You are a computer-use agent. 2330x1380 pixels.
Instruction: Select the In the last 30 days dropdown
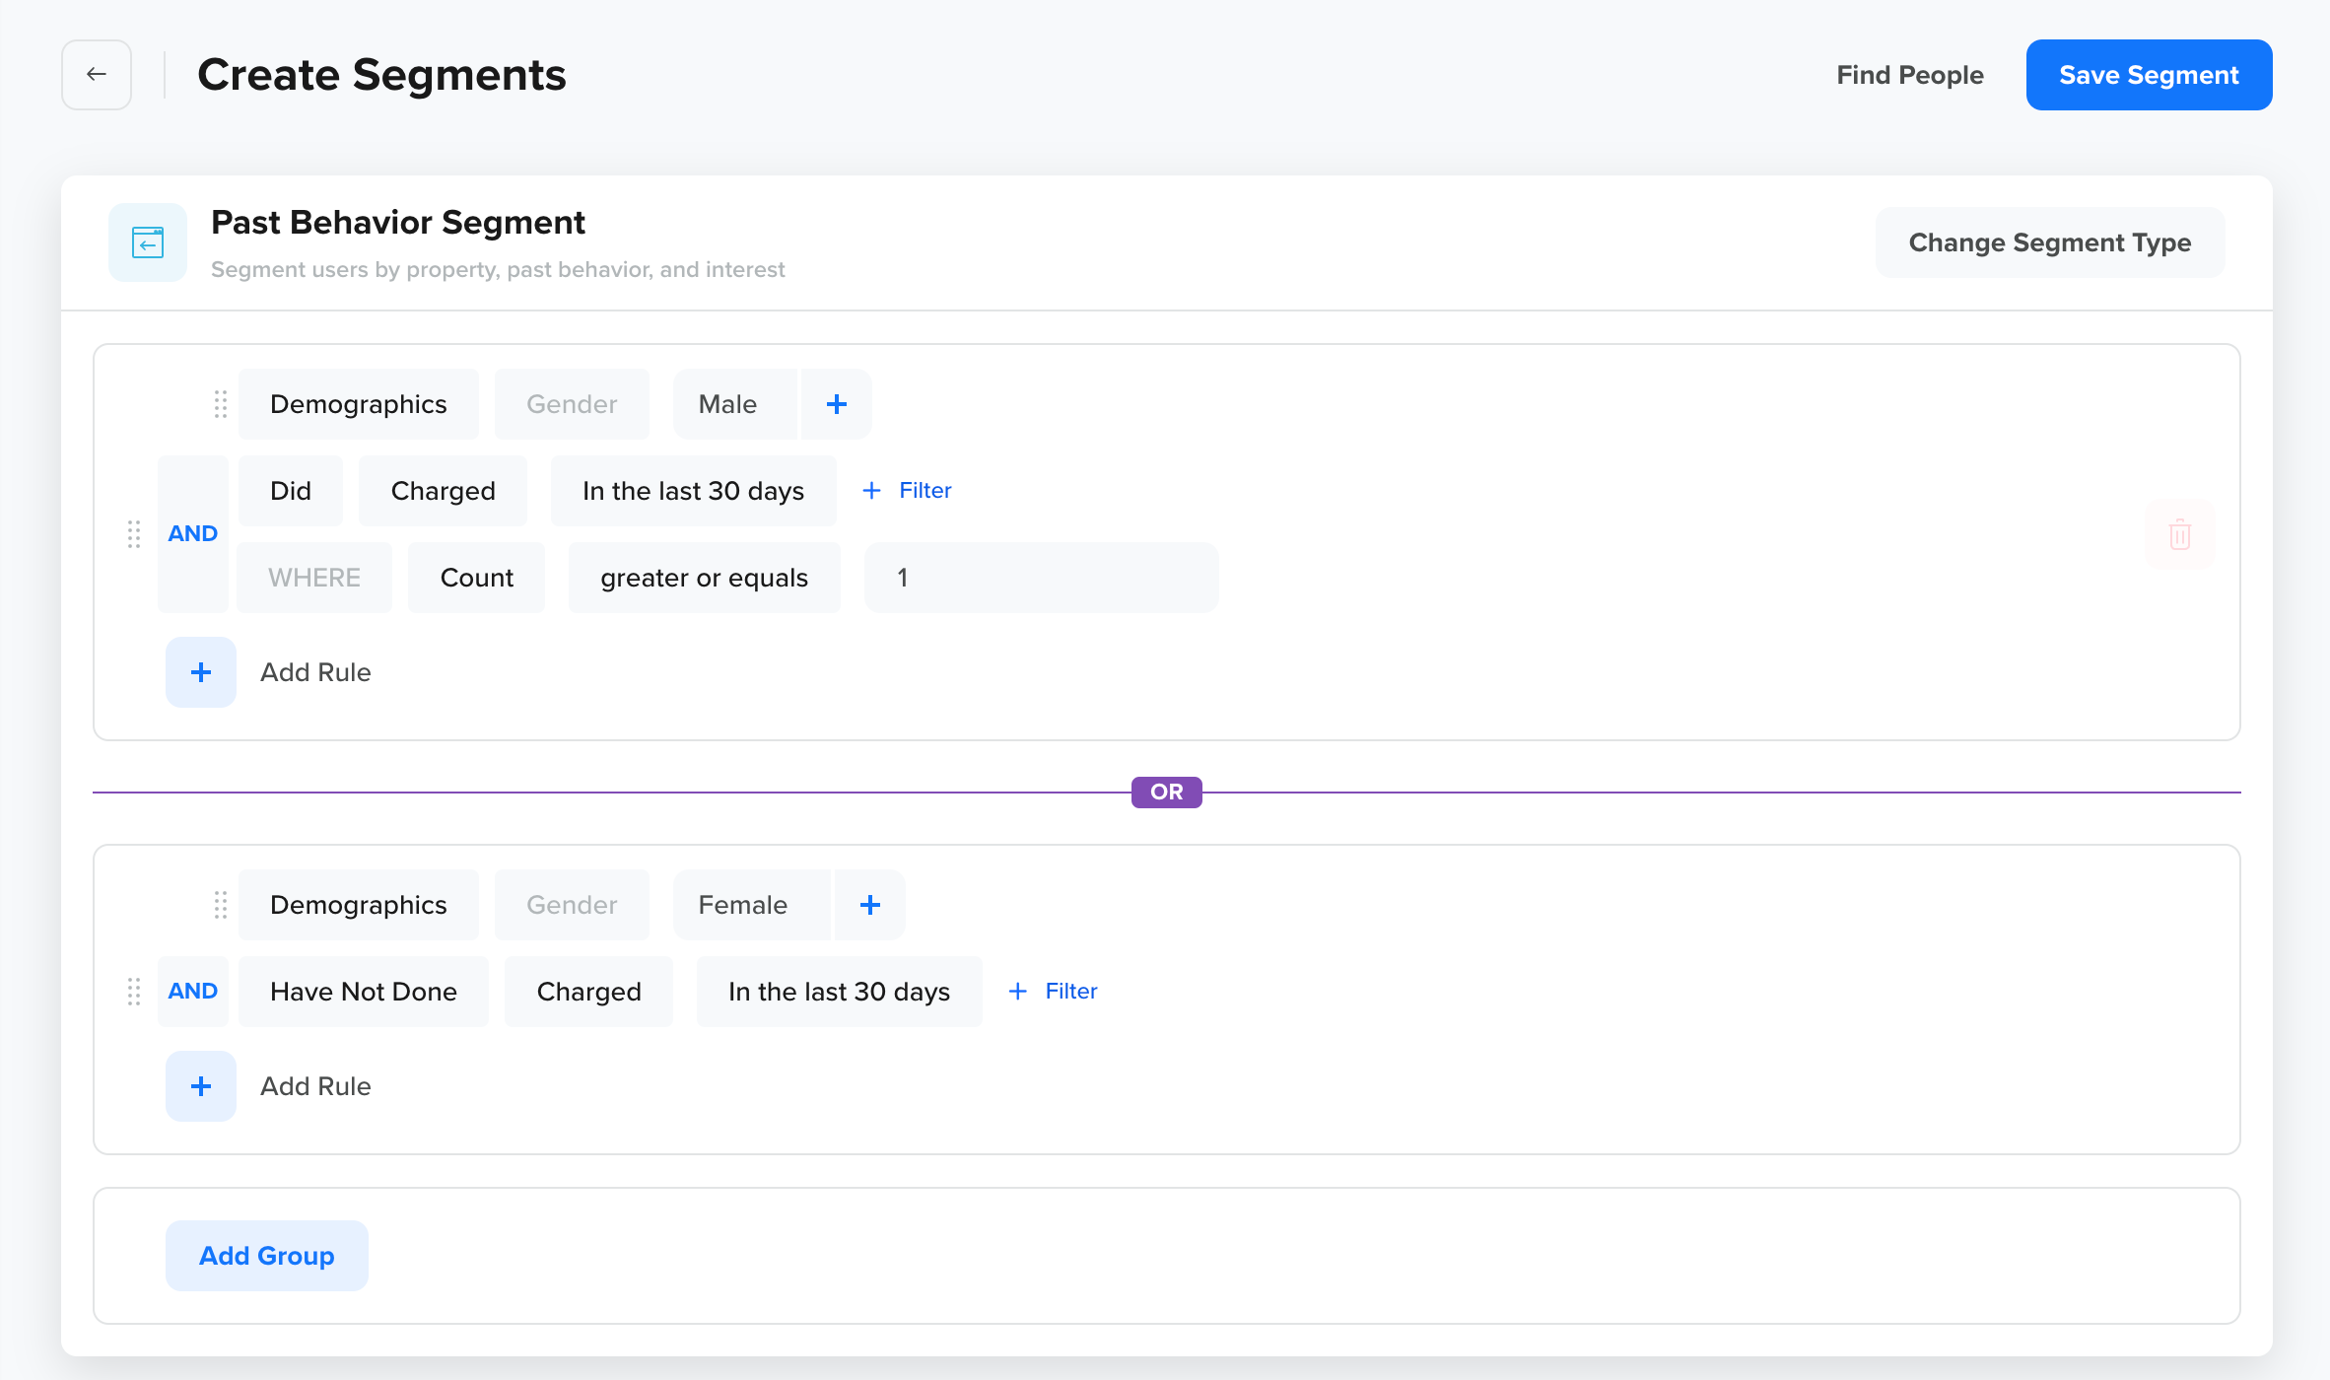pos(693,490)
